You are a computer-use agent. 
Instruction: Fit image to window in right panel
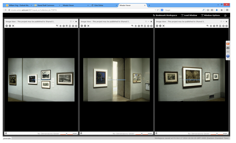(x=164, y=26)
